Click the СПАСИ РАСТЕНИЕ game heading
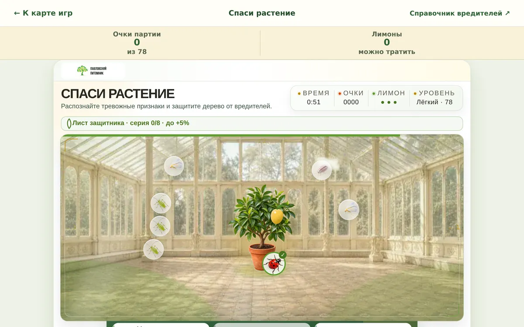This screenshot has height=327, width=524. (x=118, y=94)
